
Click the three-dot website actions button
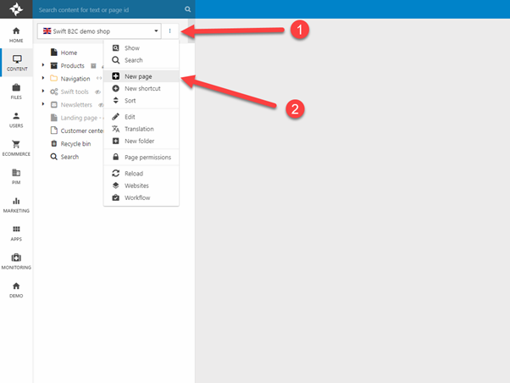coord(169,31)
